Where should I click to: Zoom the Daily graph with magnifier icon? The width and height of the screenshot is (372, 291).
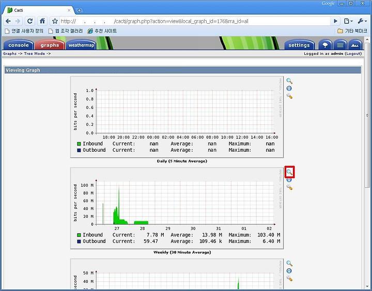click(289, 81)
